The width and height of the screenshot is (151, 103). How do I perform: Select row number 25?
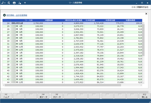point(6,26)
